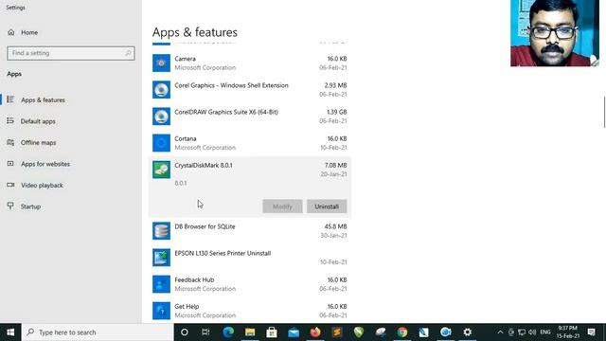Open Sublime Text from taskbar
Viewport: 606px width, 341px height.
tap(337, 332)
